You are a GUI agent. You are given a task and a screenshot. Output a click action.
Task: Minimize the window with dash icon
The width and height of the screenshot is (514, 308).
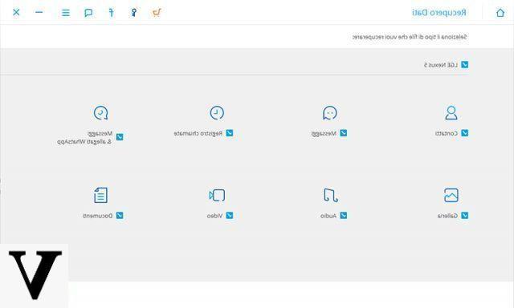(39, 13)
